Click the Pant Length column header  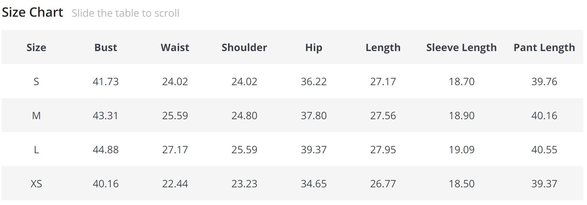click(x=544, y=47)
